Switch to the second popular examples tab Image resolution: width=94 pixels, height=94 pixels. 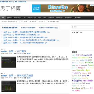(x=28, y=28)
